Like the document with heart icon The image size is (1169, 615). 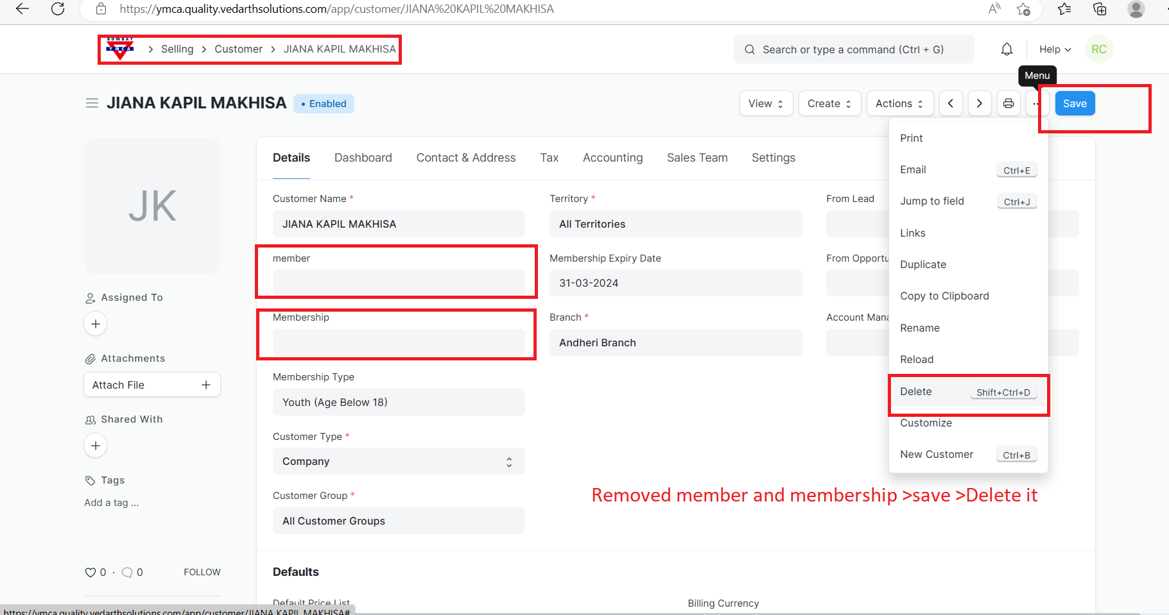(x=91, y=572)
